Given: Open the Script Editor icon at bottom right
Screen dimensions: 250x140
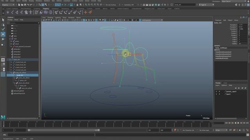Looking at the screenshot, I should (248, 135).
